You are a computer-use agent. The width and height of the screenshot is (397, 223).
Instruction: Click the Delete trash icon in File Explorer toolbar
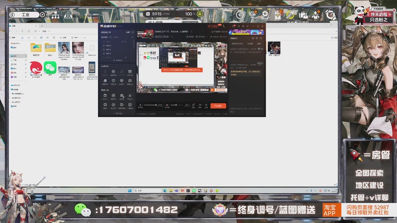[x=54, y=38]
